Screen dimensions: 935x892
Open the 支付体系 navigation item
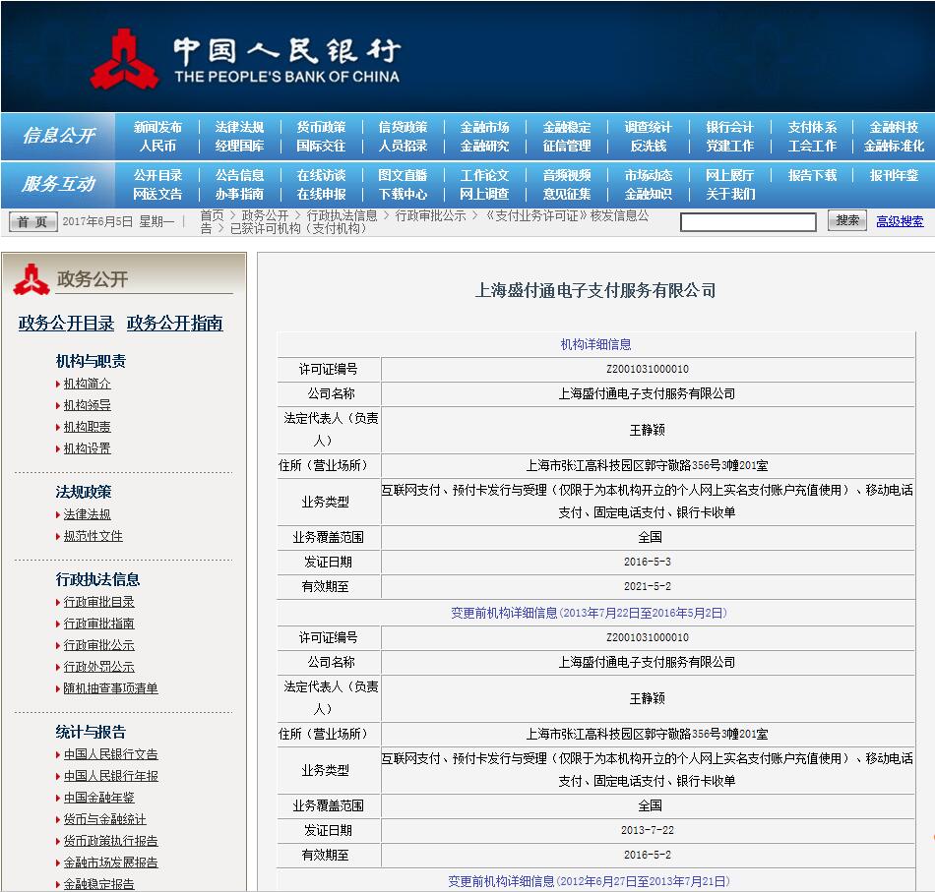coord(812,127)
